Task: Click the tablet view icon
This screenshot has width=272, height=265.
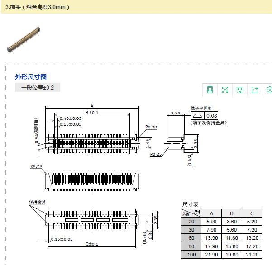Action: coord(210,90)
